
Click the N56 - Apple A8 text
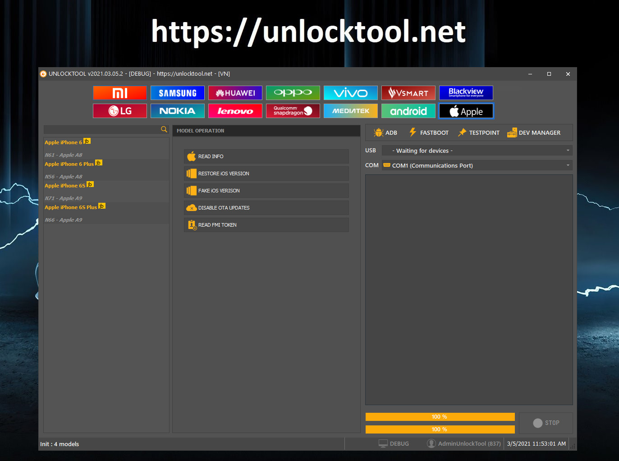tap(64, 177)
